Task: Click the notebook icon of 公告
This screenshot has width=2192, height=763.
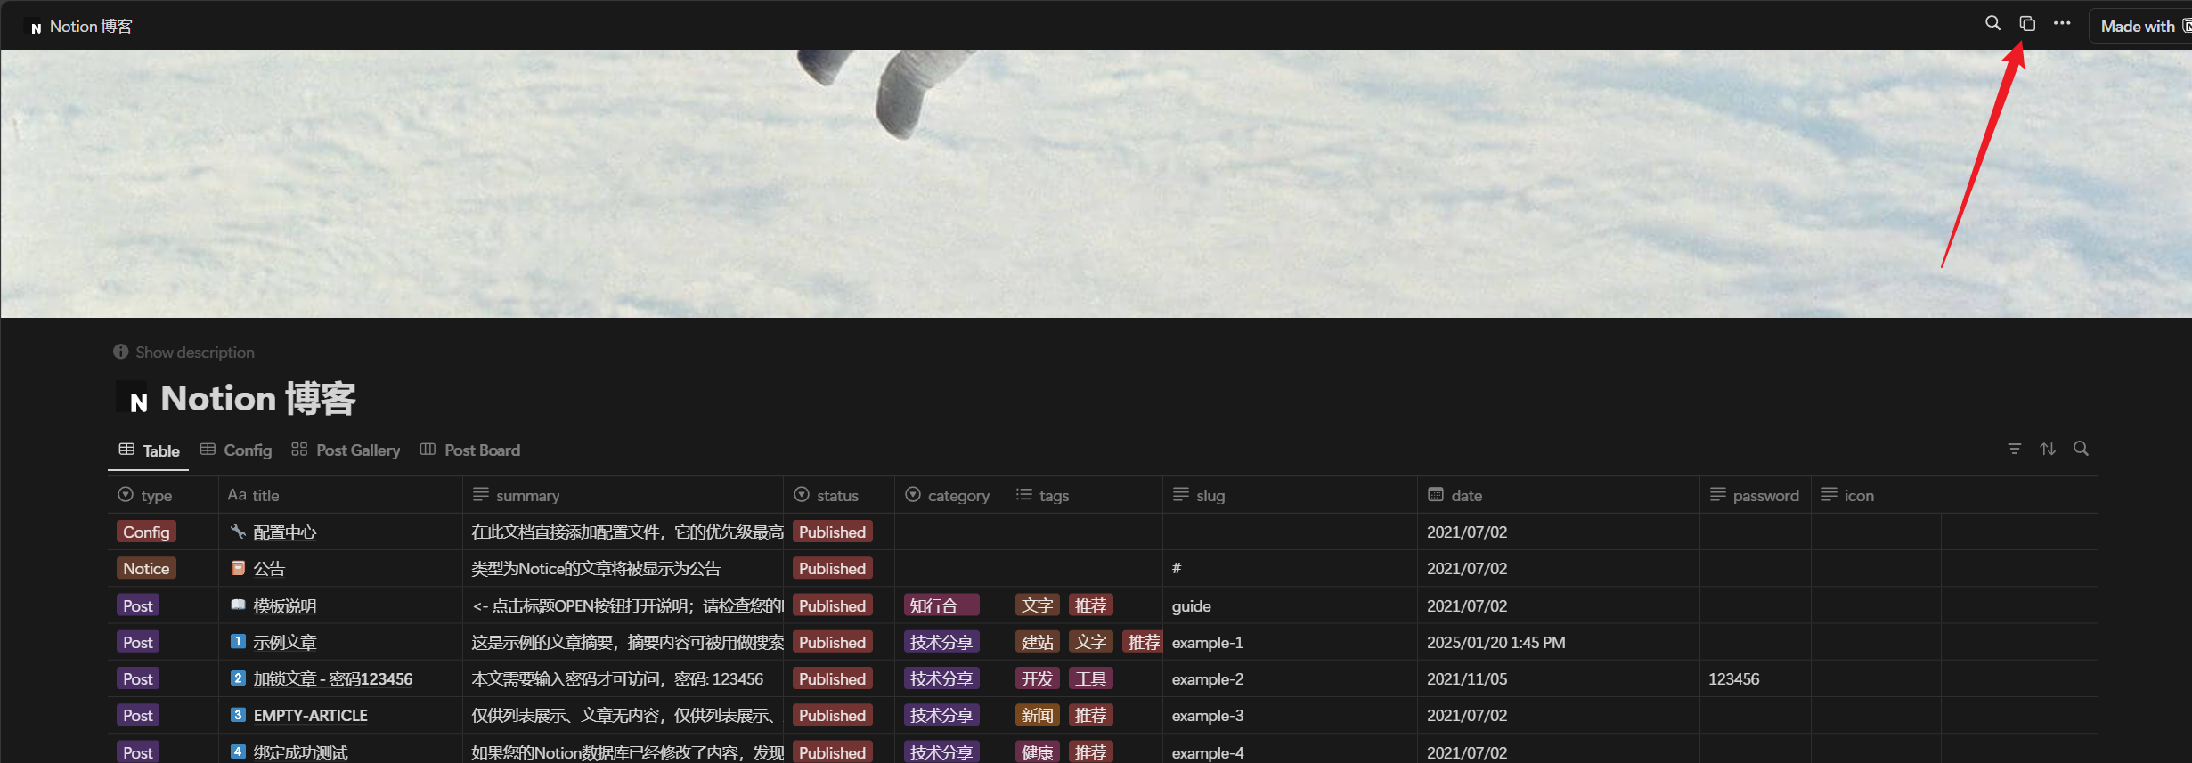Action: pyautogui.click(x=238, y=568)
